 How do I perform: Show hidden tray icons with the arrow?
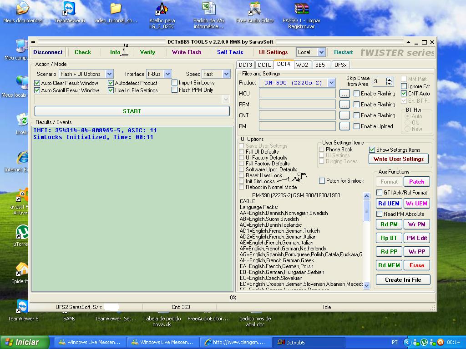[x=407, y=342]
